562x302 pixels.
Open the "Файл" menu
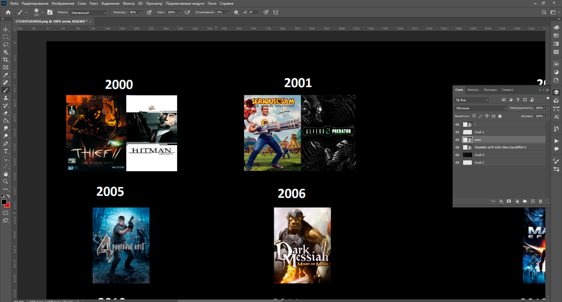14,4
